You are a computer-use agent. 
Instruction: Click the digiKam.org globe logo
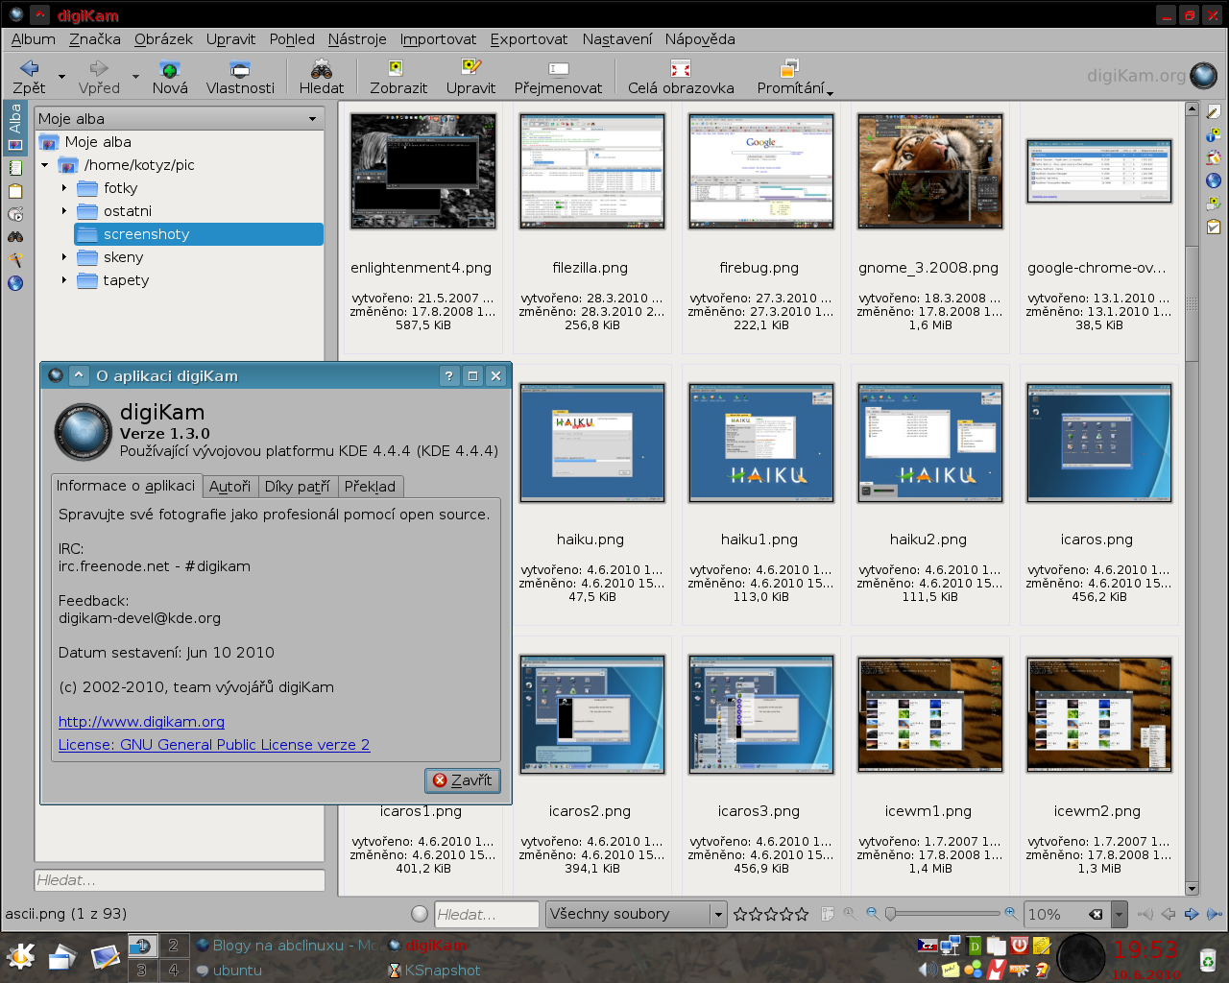(x=1203, y=75)
